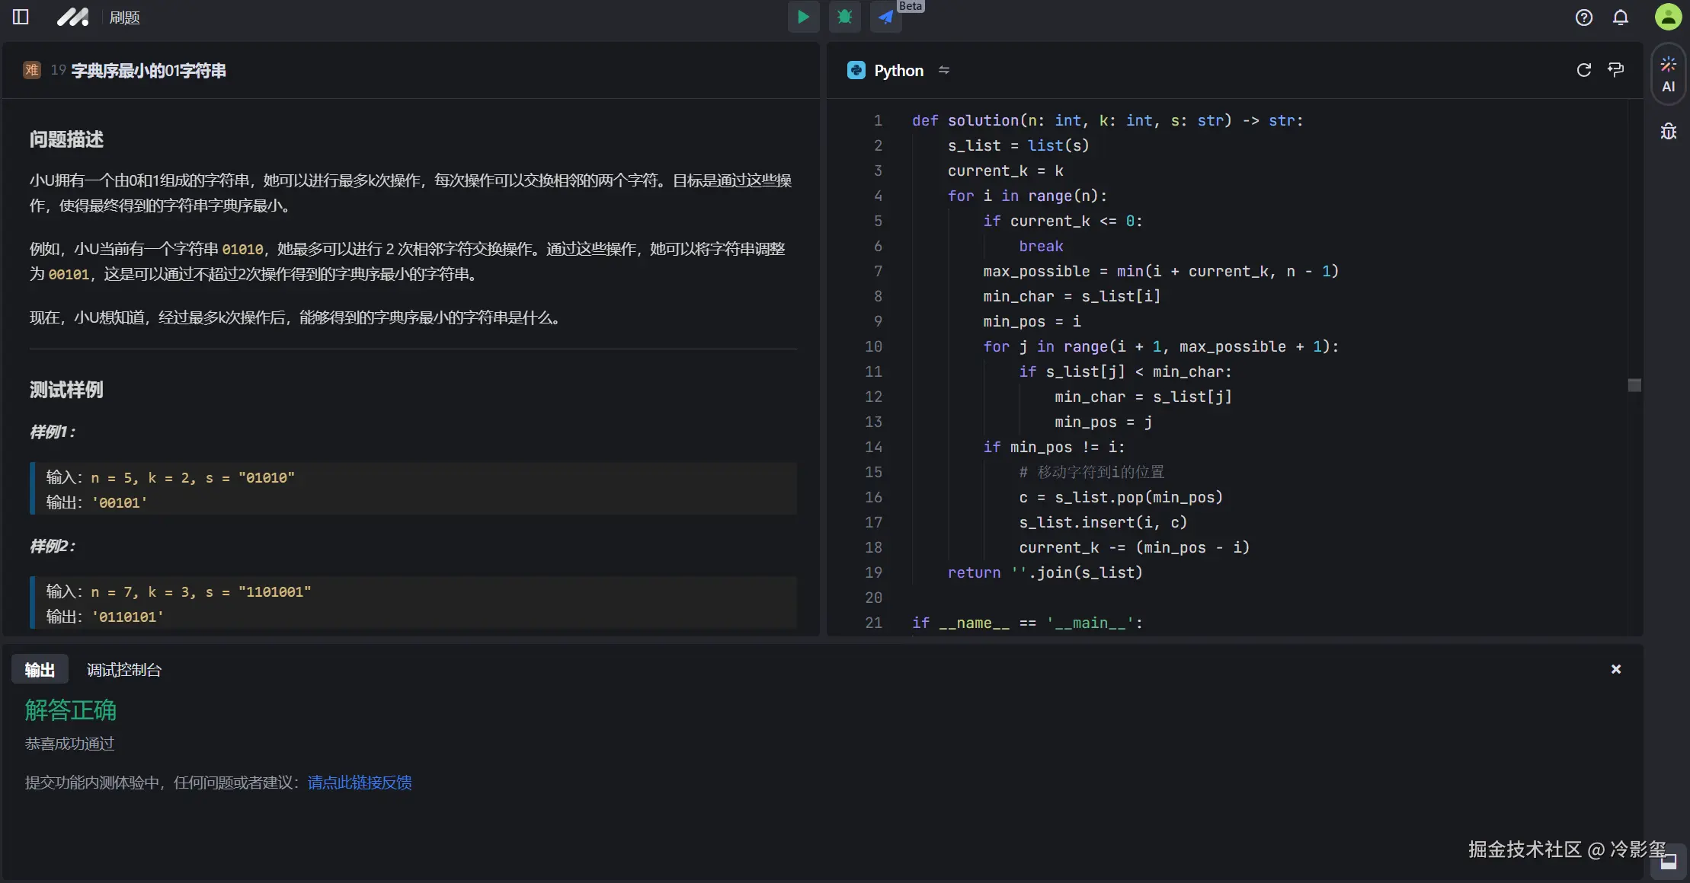Screen dimensions: 1690x883
Task: Run code with green play button
Action: pyautogui.click(x=803, y=17)
